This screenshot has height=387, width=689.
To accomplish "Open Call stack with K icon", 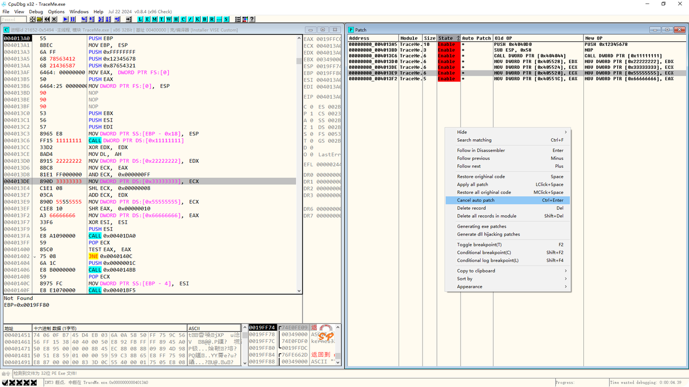I will [198, 19].
